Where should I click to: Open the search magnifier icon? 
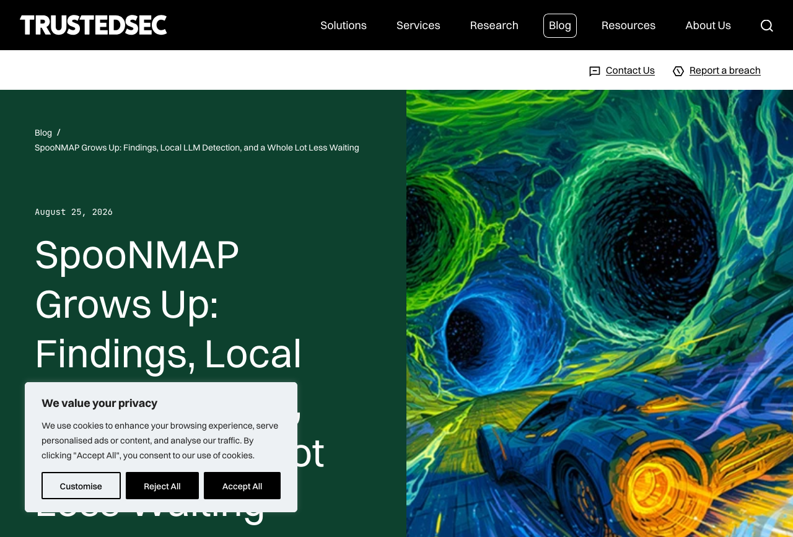(x=767, y=25)
